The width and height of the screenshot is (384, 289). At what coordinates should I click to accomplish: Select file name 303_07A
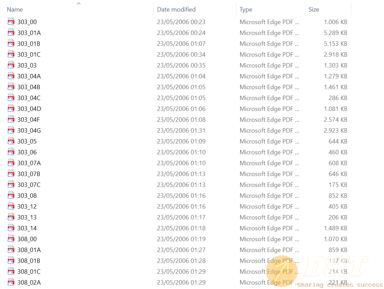29,163
